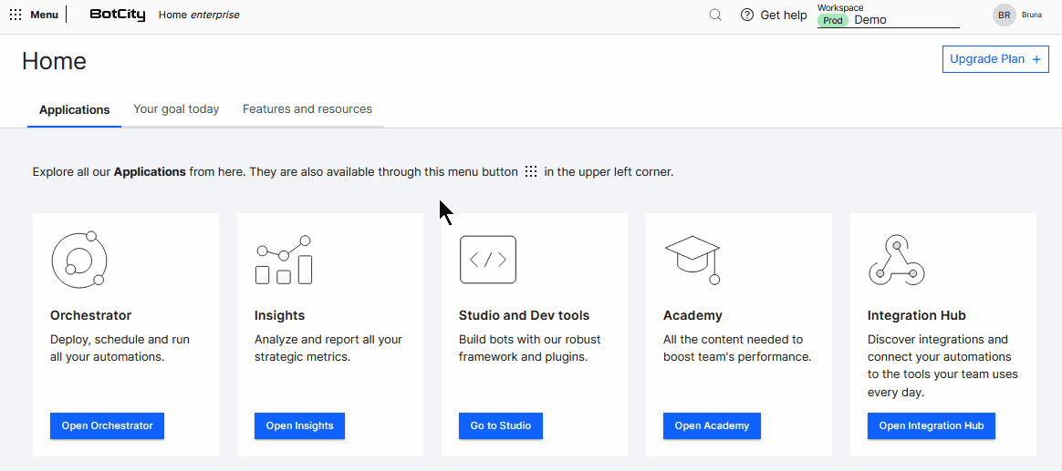
Task: Click the Academy graduation cap icon
Action: 692,260
